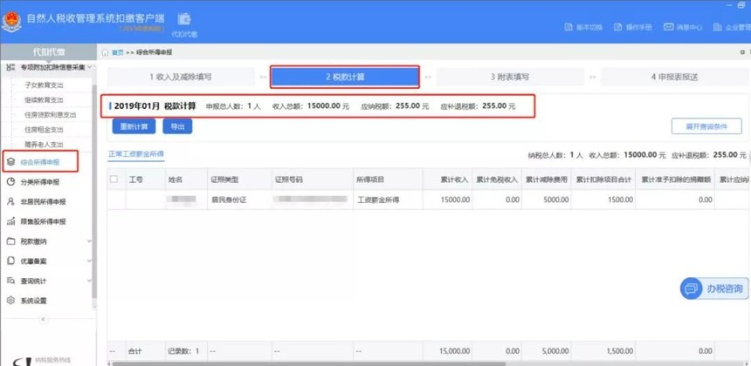The image size is (751, 366).
Task: Click 展开查询条件 button
Action: 706,126
